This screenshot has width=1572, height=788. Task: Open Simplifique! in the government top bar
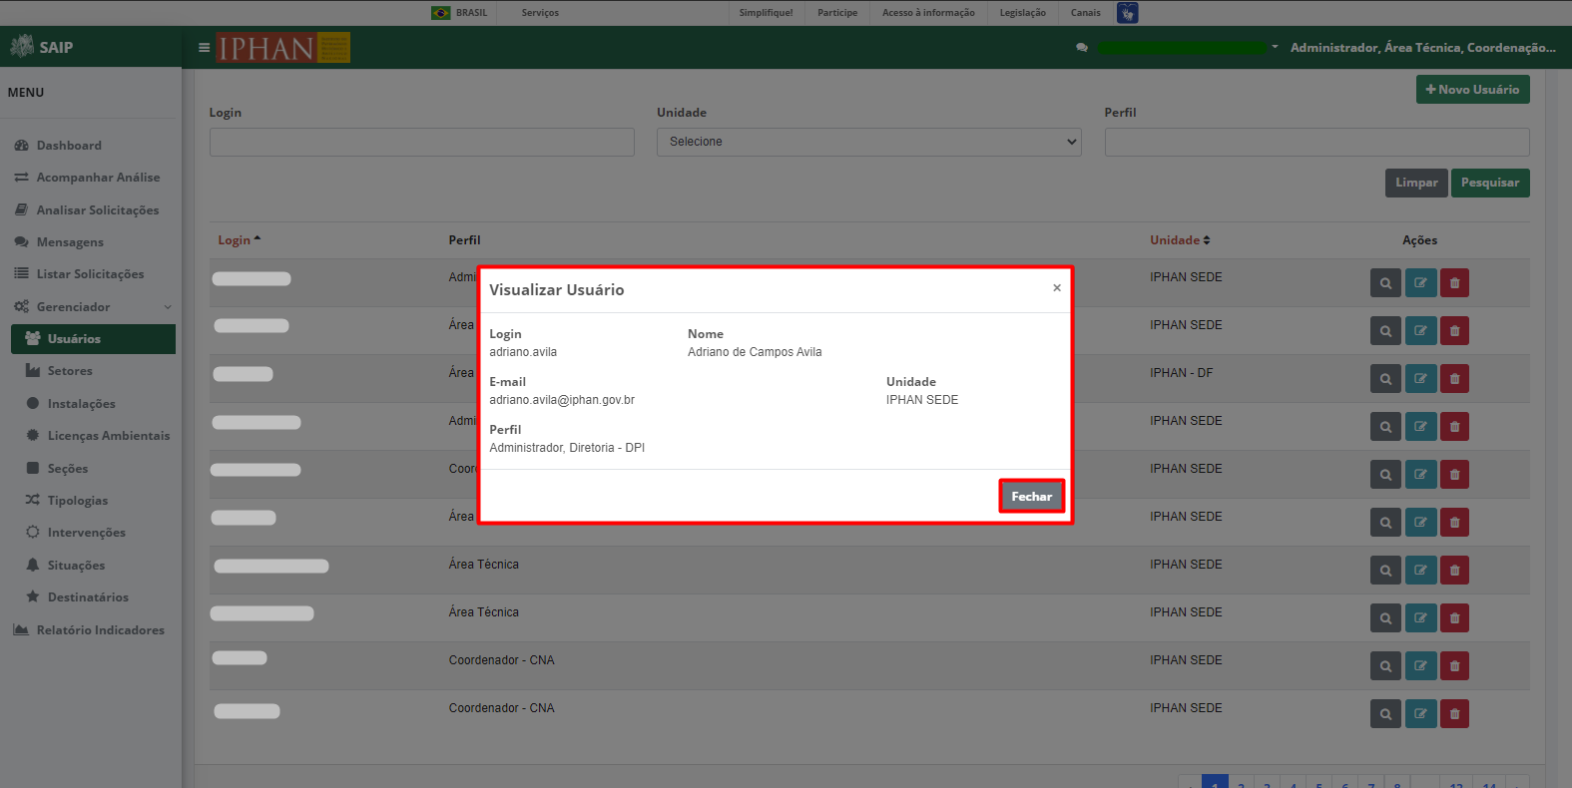(766, 13)
